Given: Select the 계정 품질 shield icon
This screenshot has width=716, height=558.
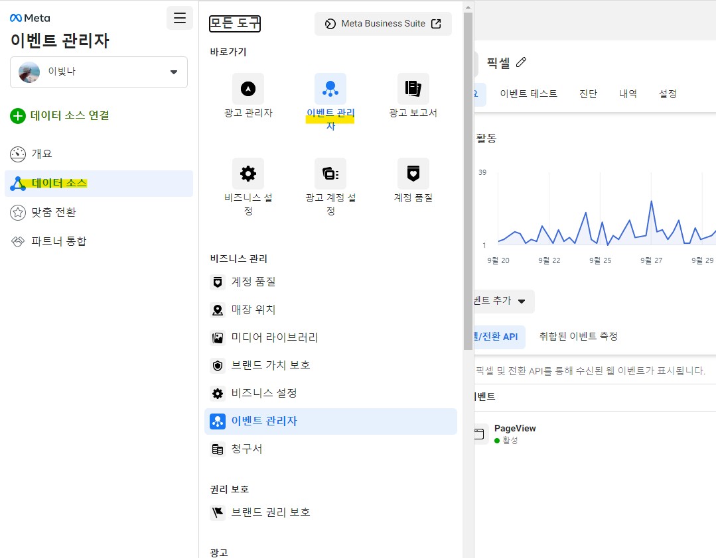Looking at the screenshot, I should point(412,173).
